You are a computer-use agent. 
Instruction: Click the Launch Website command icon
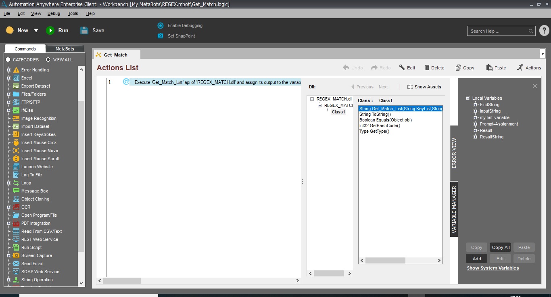pos(16,167)
